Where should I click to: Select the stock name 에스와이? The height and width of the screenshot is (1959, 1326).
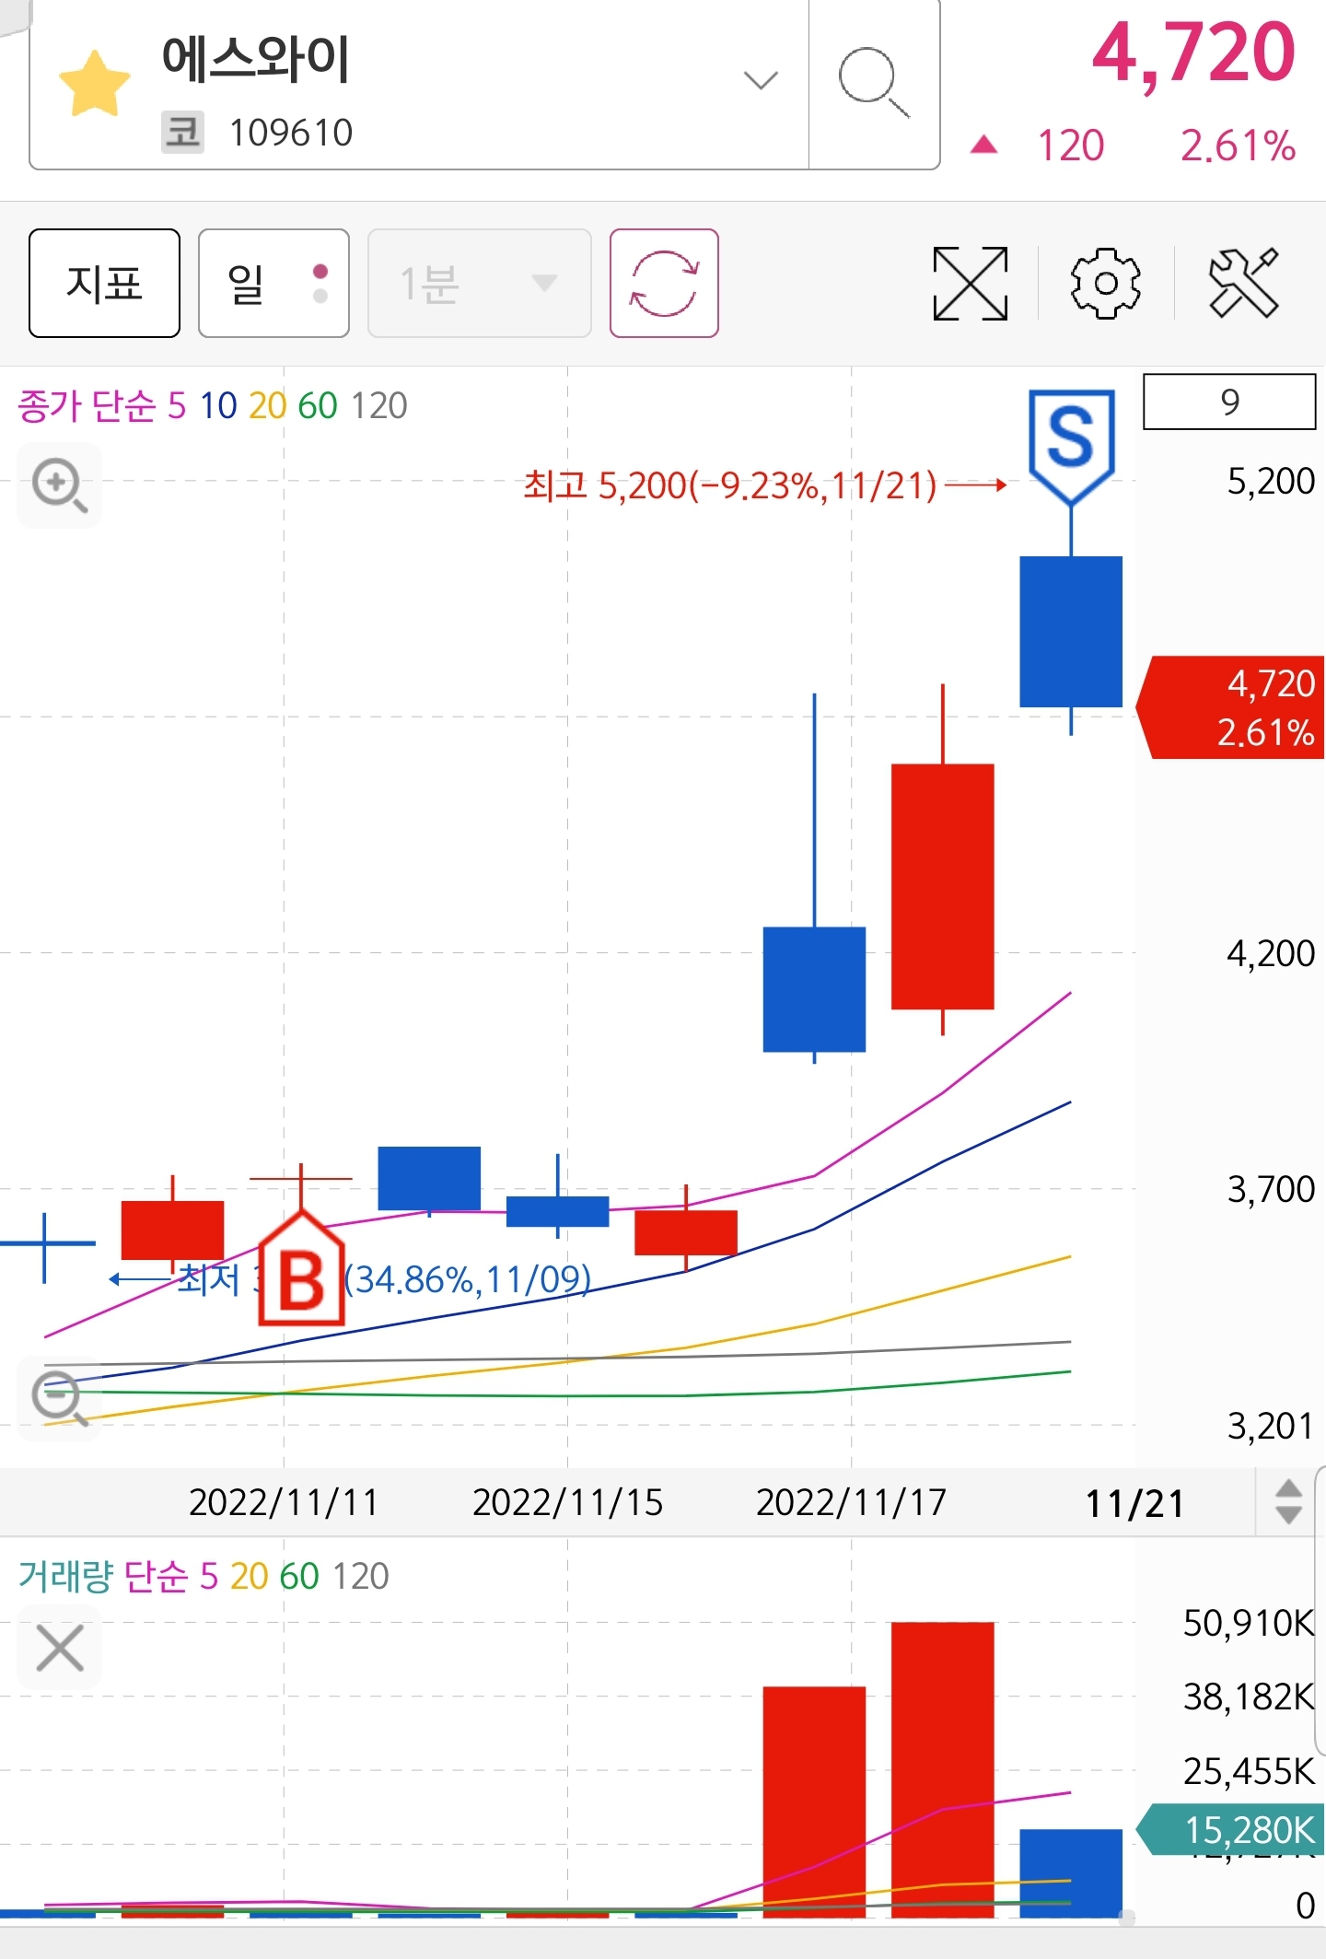(x=256, y=59)
